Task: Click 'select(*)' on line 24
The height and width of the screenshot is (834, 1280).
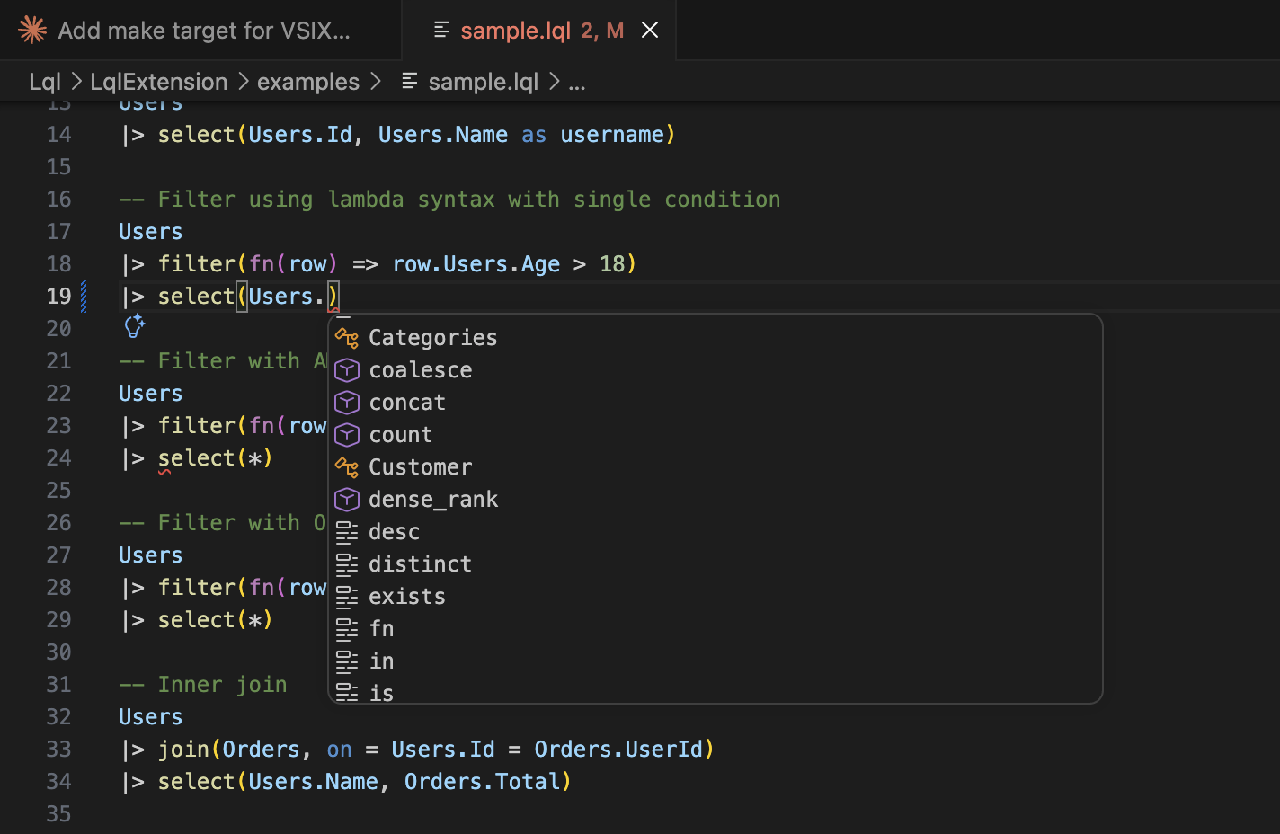Action: (x=216, y=458)
